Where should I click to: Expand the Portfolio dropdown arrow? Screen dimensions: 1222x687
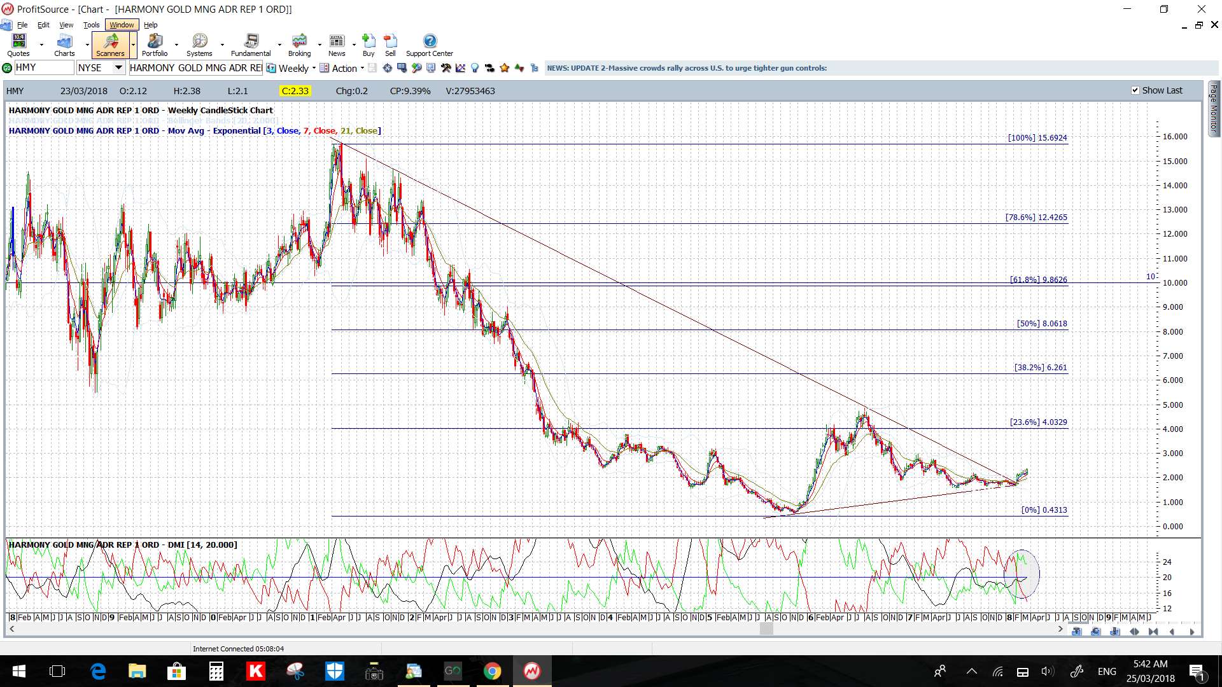(x=176, y=45)
